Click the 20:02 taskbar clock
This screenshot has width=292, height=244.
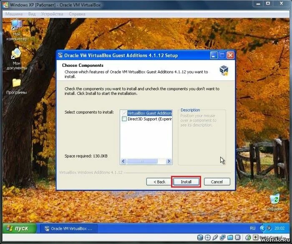(x=279, y=228)
